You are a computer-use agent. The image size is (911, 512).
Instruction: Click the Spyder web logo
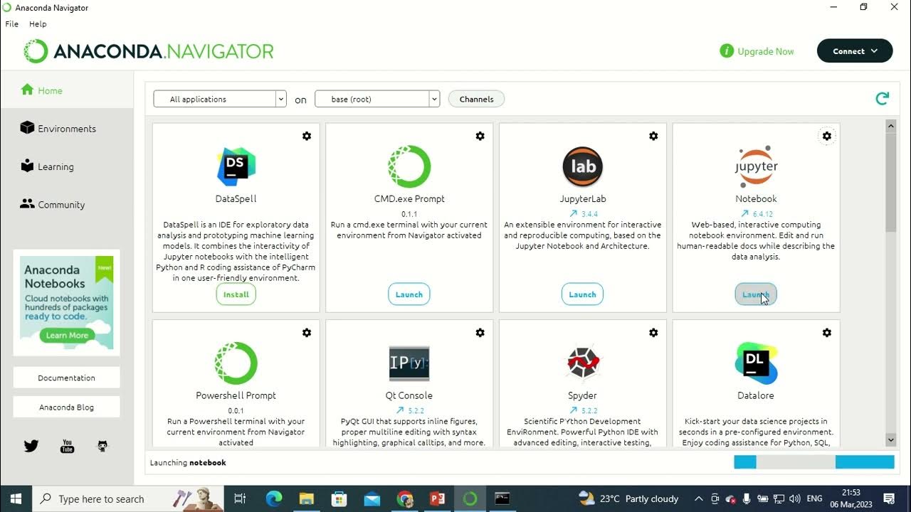[x=583, y=363]
